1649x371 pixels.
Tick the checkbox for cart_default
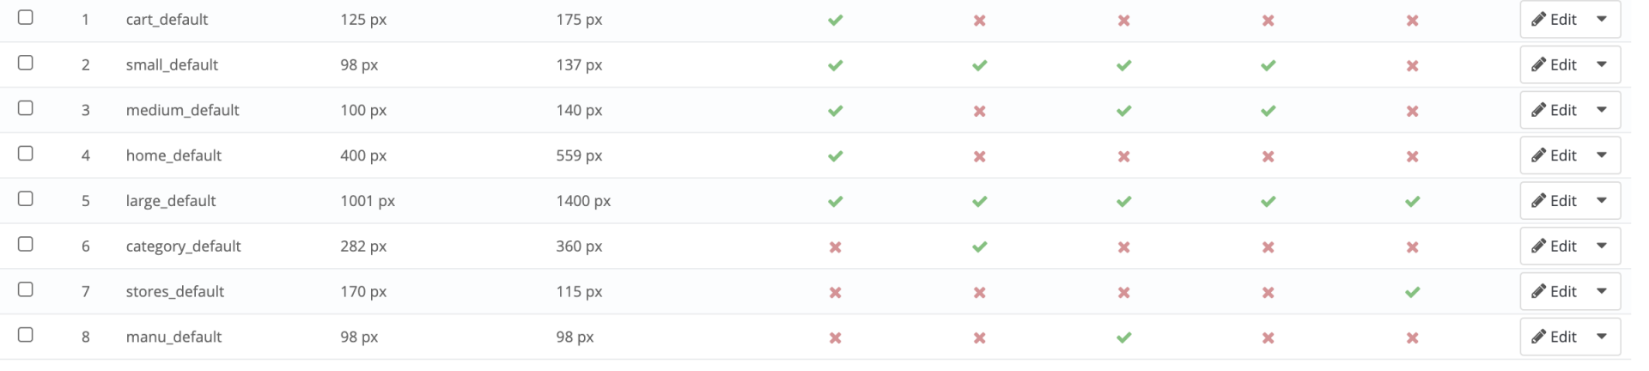point(26,17)
